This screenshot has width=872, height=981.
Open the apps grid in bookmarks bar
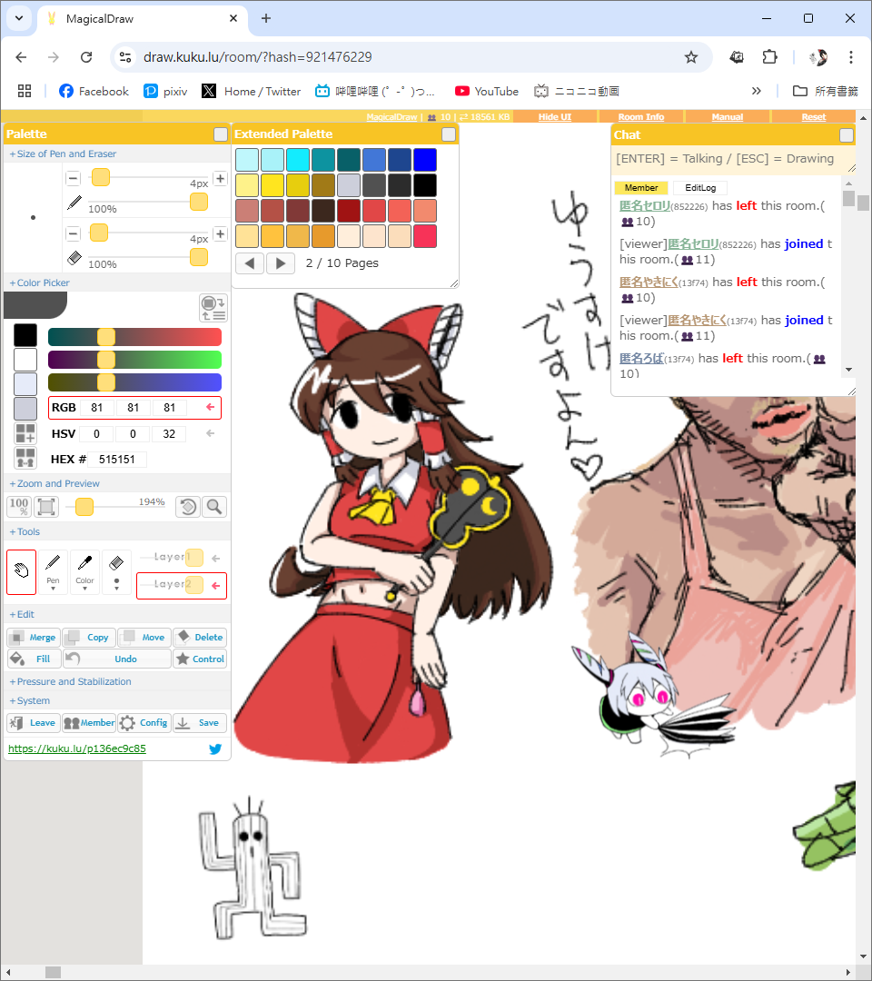[x=25, y=92]
